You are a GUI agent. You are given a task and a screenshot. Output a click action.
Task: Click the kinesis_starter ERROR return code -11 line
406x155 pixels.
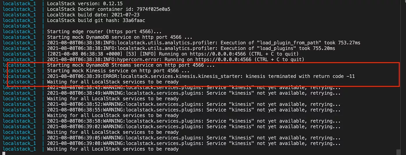click(201, 76)
